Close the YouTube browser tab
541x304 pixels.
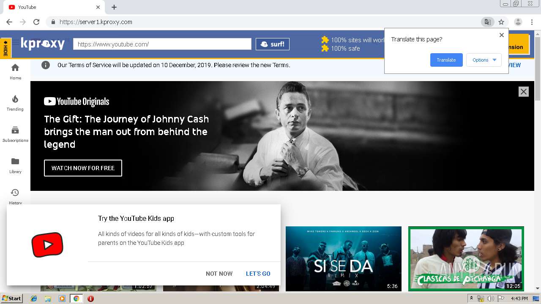coord(98,7)
